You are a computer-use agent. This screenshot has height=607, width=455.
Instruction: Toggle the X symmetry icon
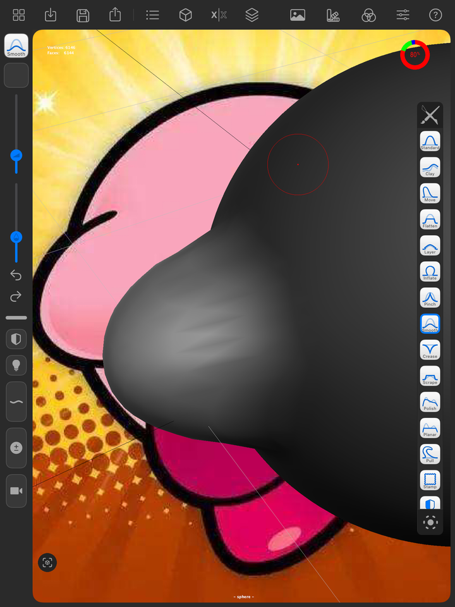pos(219,15)
